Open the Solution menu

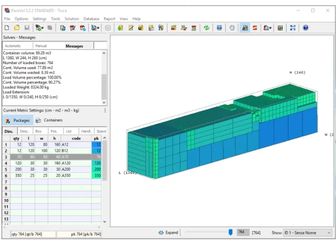point(72,19)
